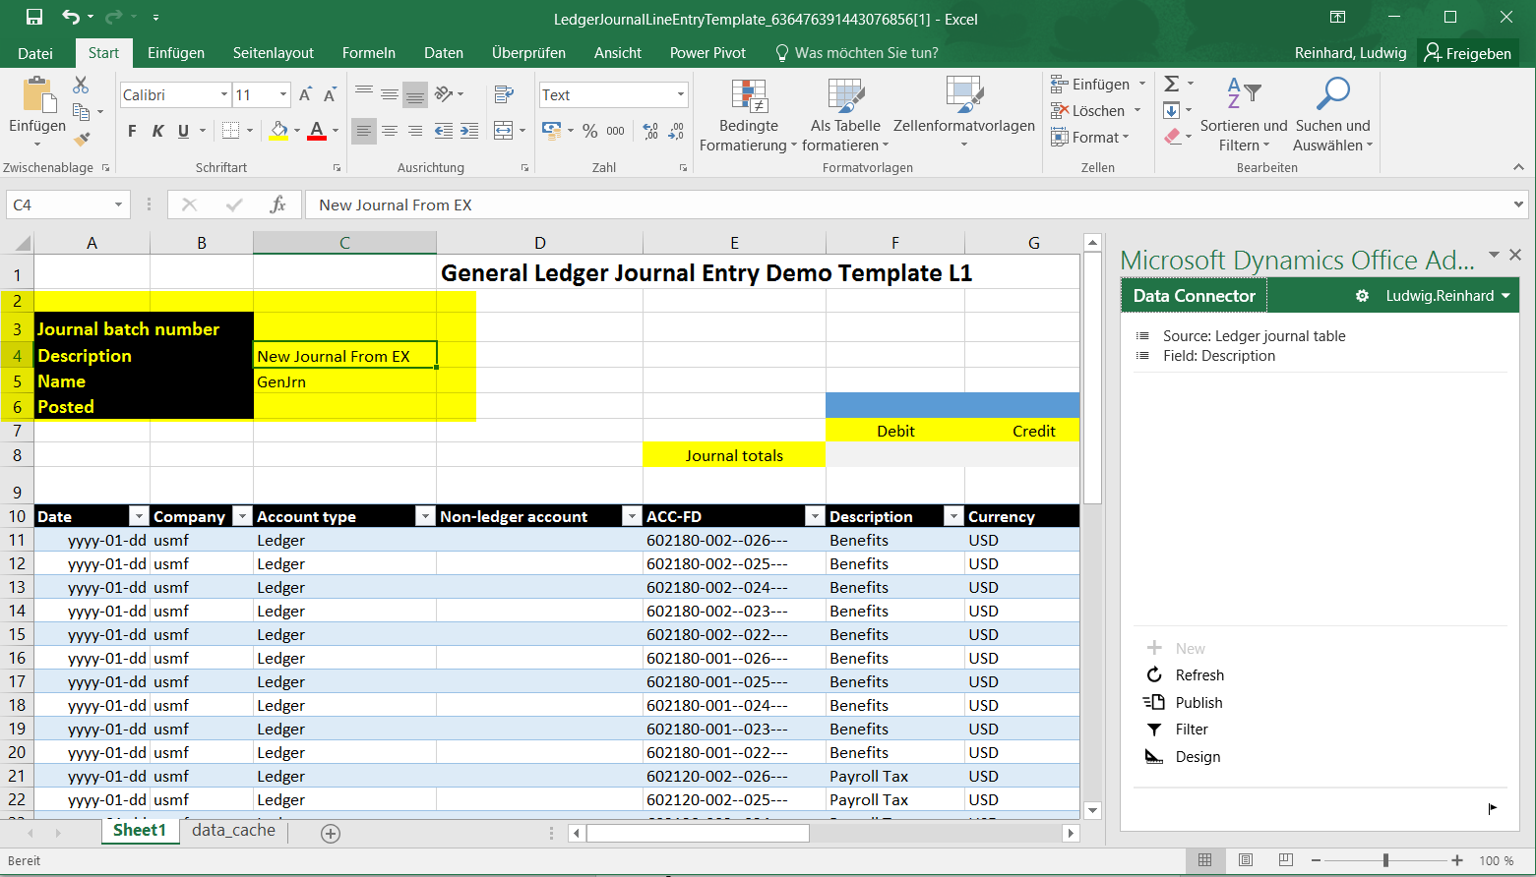This screenshot has height=877, width=1536.
Task: Switch to the data_cache sheet tab
Action: tap(233, 831)
